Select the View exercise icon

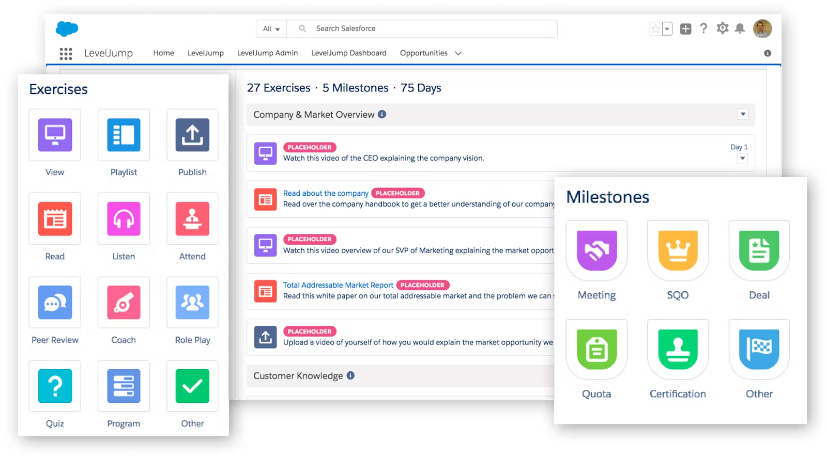[55, 135]
